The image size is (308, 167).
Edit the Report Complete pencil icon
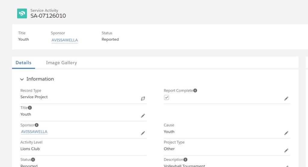(x=286, y=99)
